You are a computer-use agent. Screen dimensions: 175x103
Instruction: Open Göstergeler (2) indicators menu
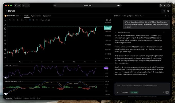coord(45,20)
